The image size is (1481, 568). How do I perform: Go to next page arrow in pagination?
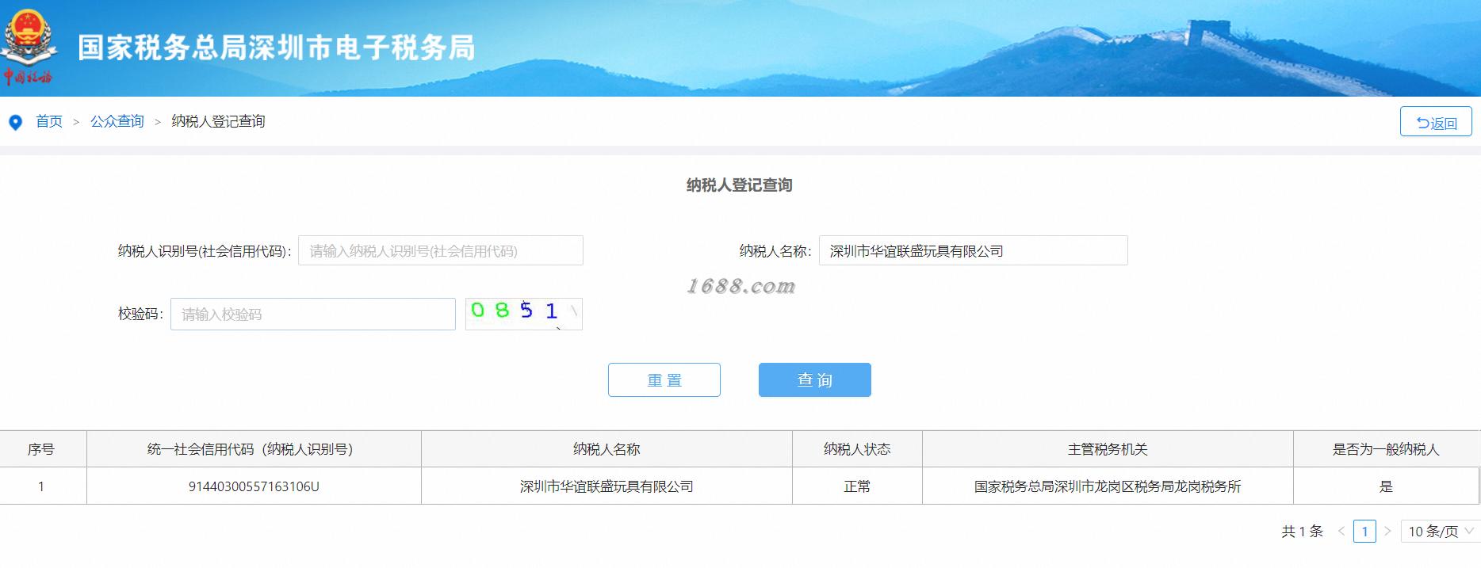1387,532
